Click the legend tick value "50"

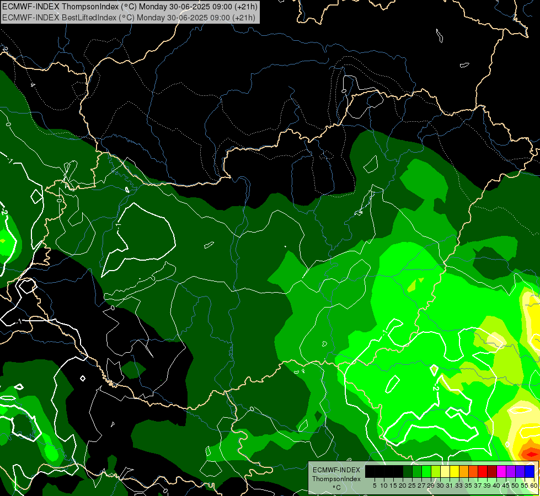(515, 486)
